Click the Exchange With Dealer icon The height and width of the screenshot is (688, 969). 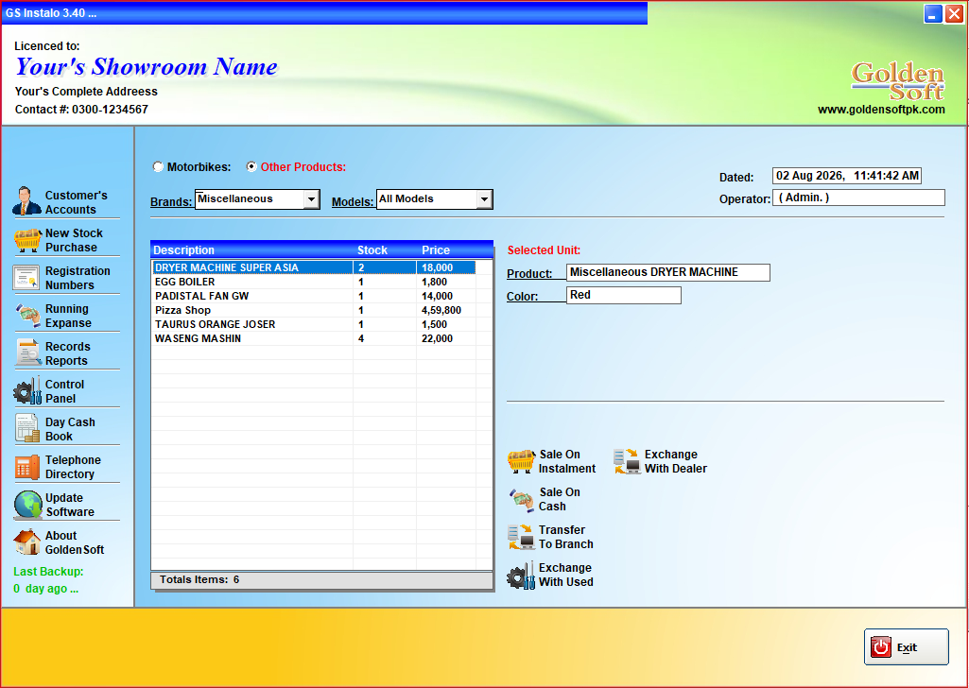[x=627, y=461]
